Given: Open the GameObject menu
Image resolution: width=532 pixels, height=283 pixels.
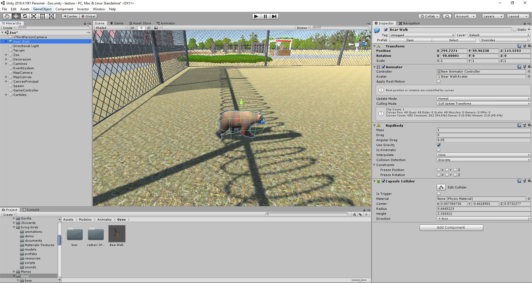Looking at the screenshot, I should click(x=42, y=9).
